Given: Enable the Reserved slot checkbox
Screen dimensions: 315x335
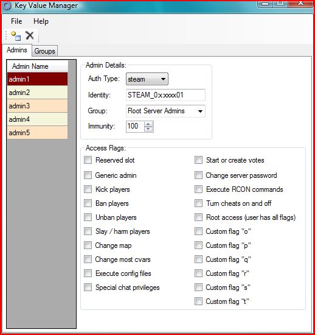Looking at the screenshot, I should [88, 160].
